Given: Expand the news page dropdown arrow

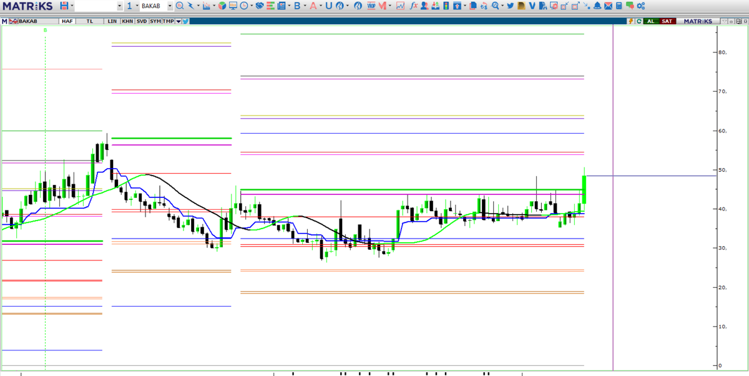Looking at the screenshot, I should 289,6.
